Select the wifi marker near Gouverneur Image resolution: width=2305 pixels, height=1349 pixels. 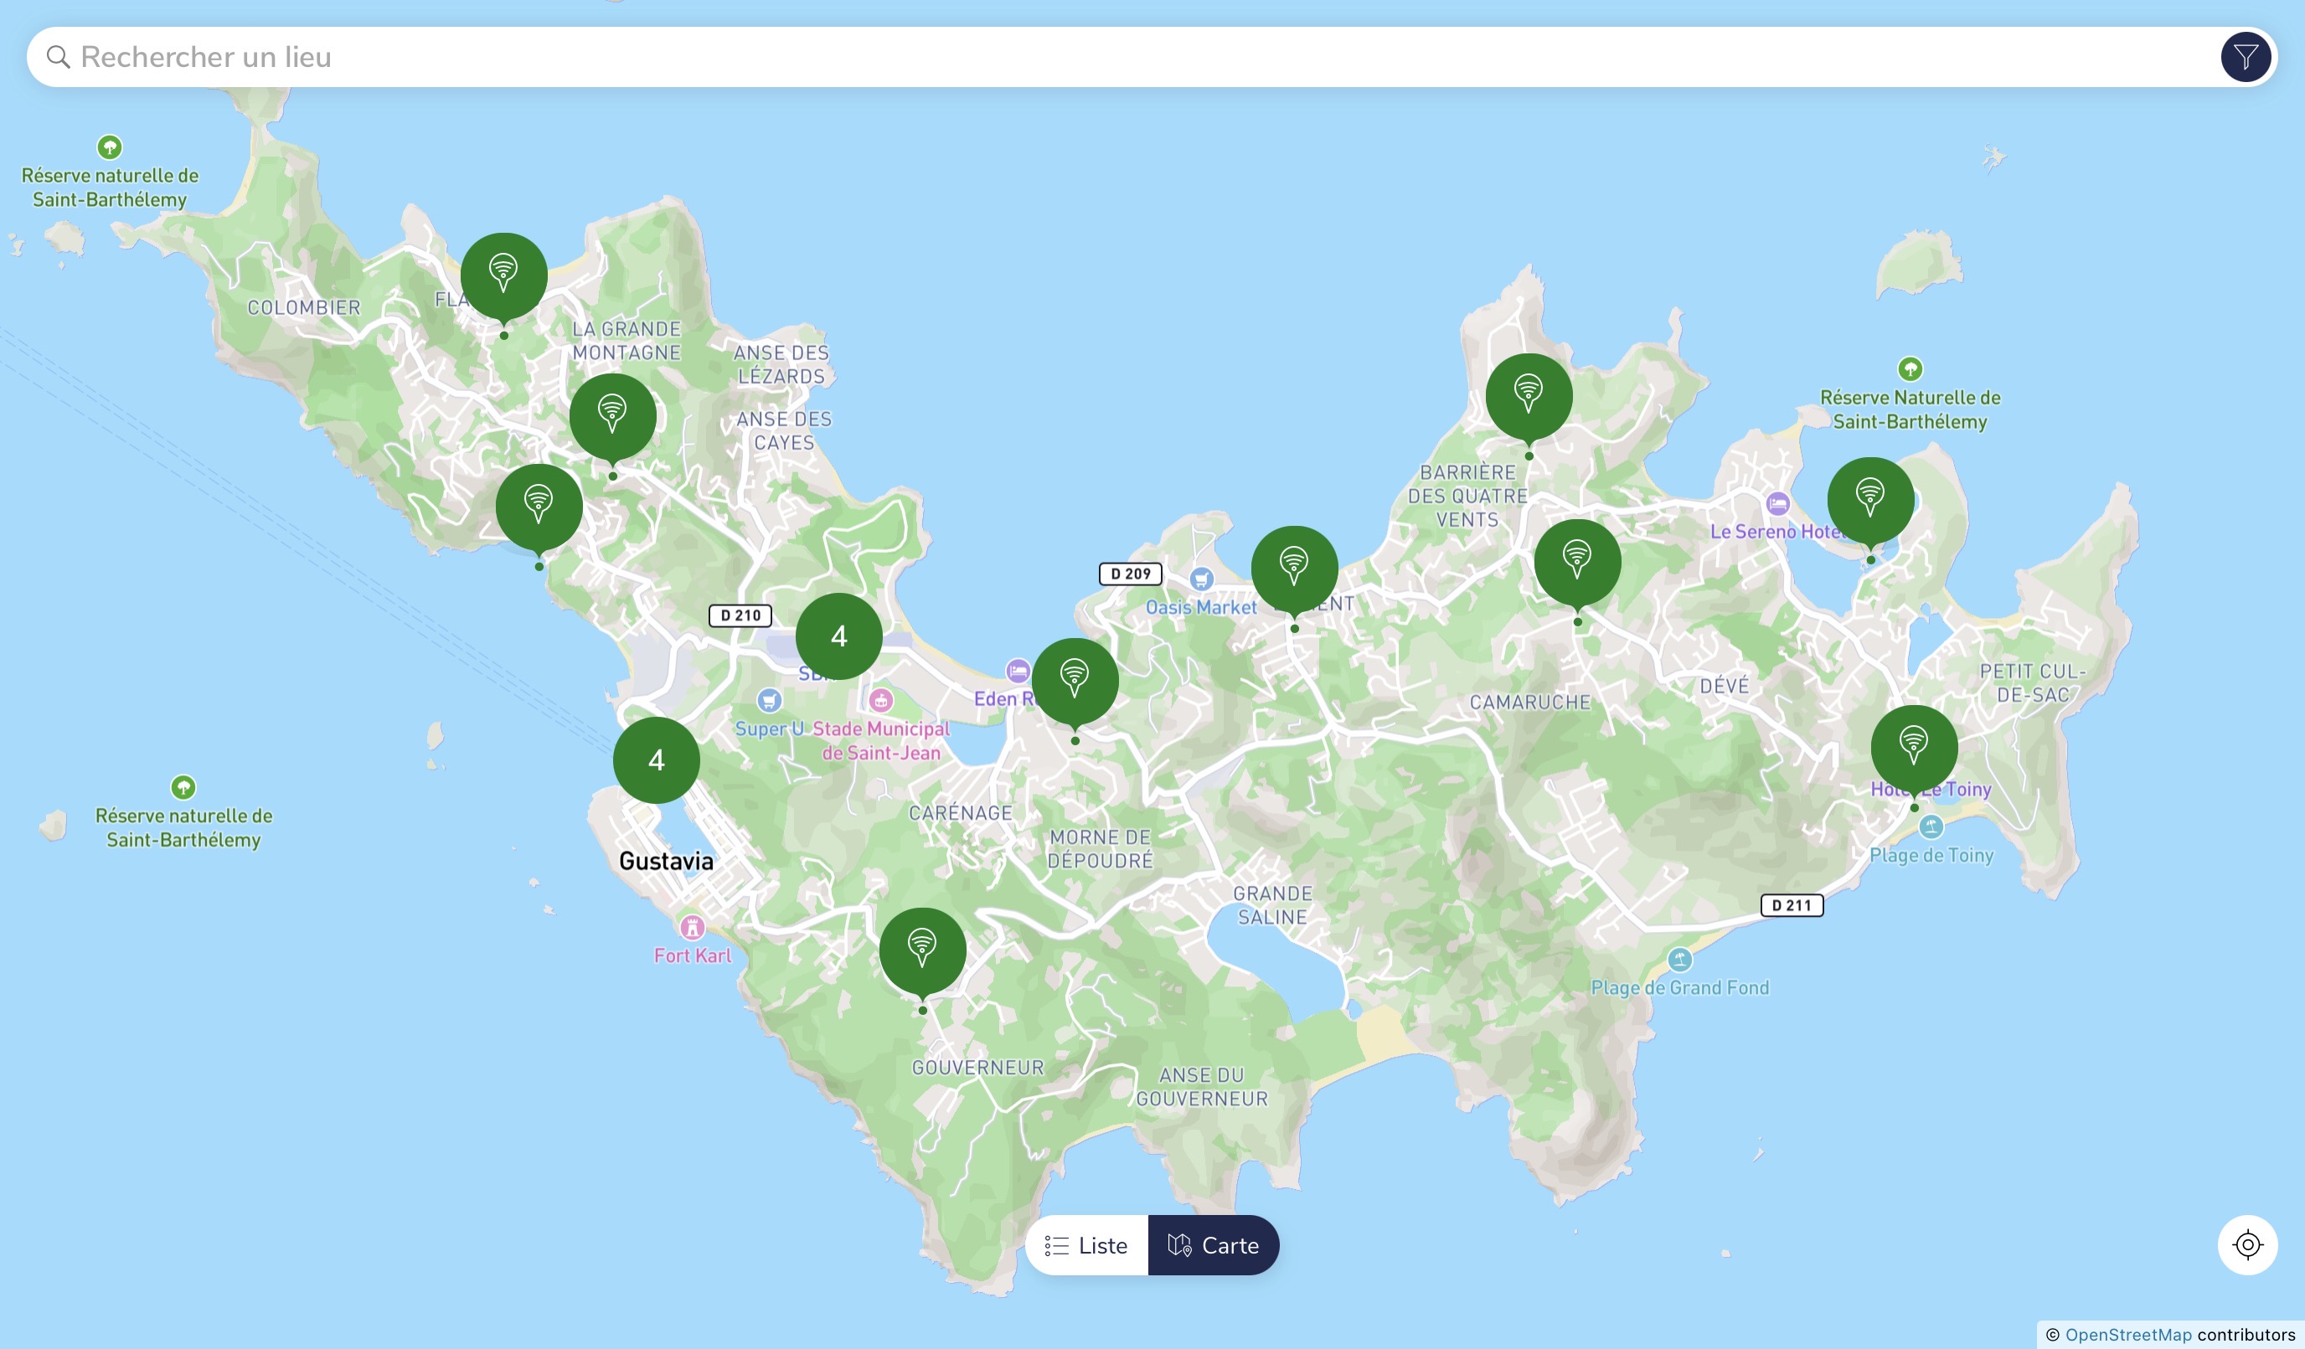[x=922, y=950]
